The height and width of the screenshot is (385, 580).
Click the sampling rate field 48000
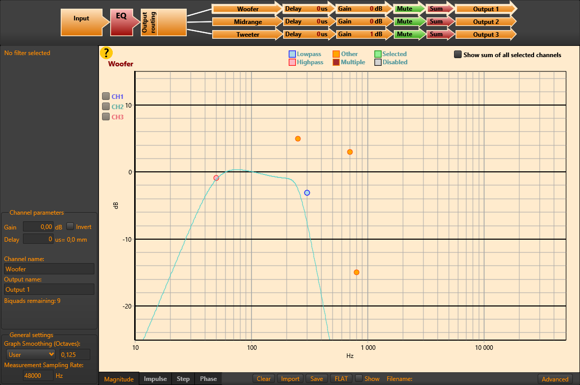tap(38, 375)
